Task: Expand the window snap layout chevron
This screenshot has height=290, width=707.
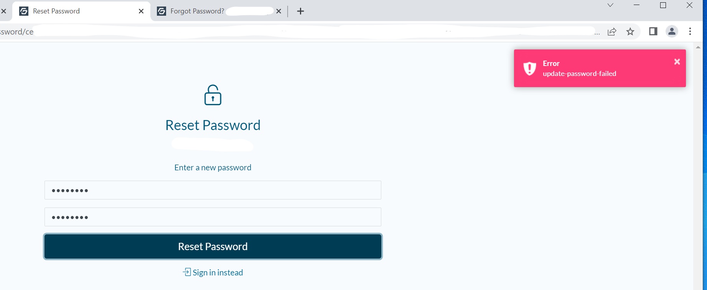Action: pyautogui.click(x=610, y=5)
